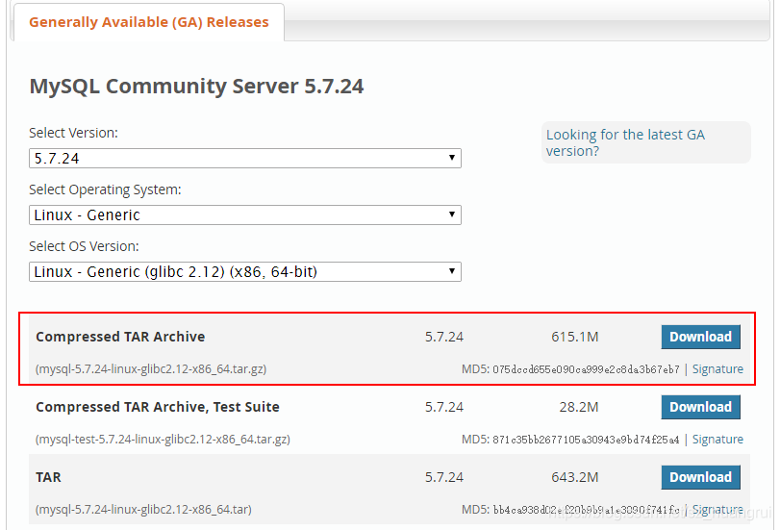Download the Compressed TAR Archive, Test Suite
This screenshot has height=530, width=780.
click(700, 407)
